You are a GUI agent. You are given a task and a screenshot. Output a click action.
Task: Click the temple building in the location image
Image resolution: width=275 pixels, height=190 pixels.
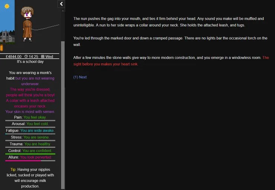pos(7,37)
